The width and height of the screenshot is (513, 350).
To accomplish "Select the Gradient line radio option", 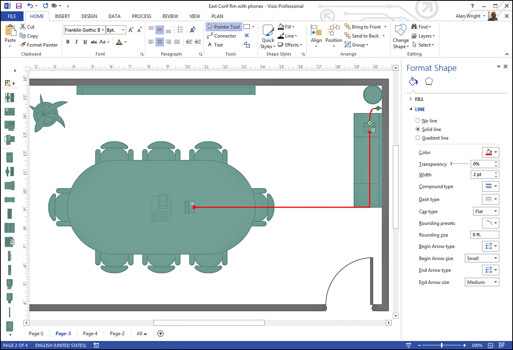I will [x=418, y=138].
